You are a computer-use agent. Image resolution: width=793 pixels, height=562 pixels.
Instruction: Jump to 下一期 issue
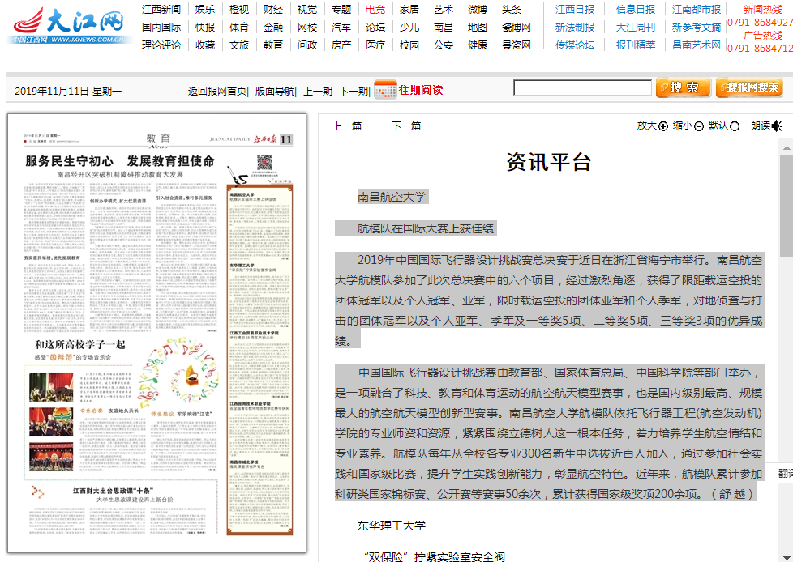click(353, 91)
